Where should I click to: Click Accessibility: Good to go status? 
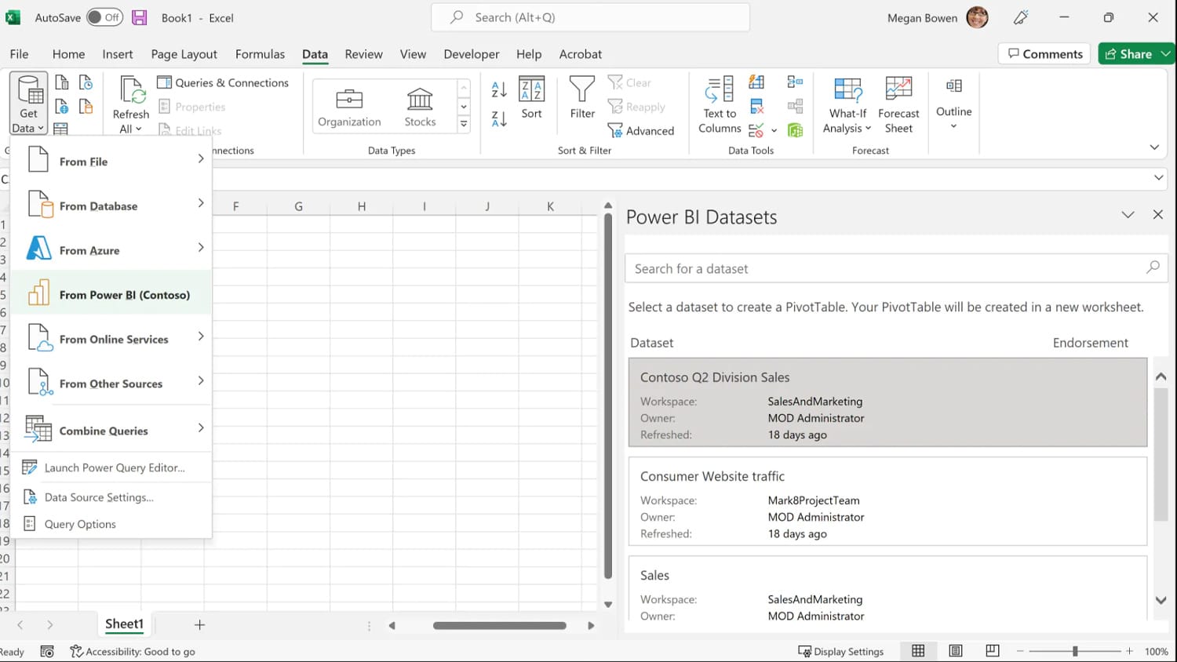pos(133,651)
